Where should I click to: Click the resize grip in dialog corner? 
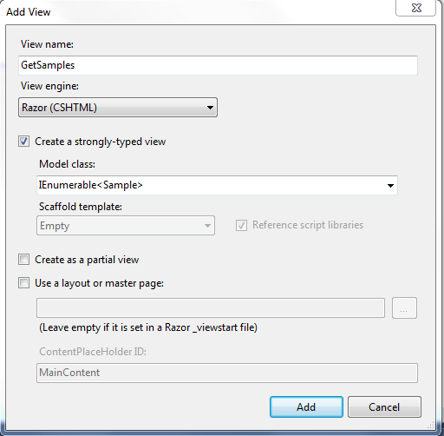[431, 425]
